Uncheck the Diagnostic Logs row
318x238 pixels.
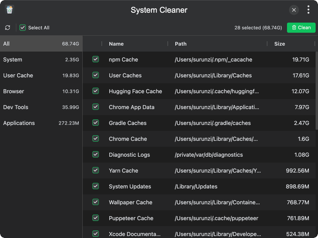(95, 154)
